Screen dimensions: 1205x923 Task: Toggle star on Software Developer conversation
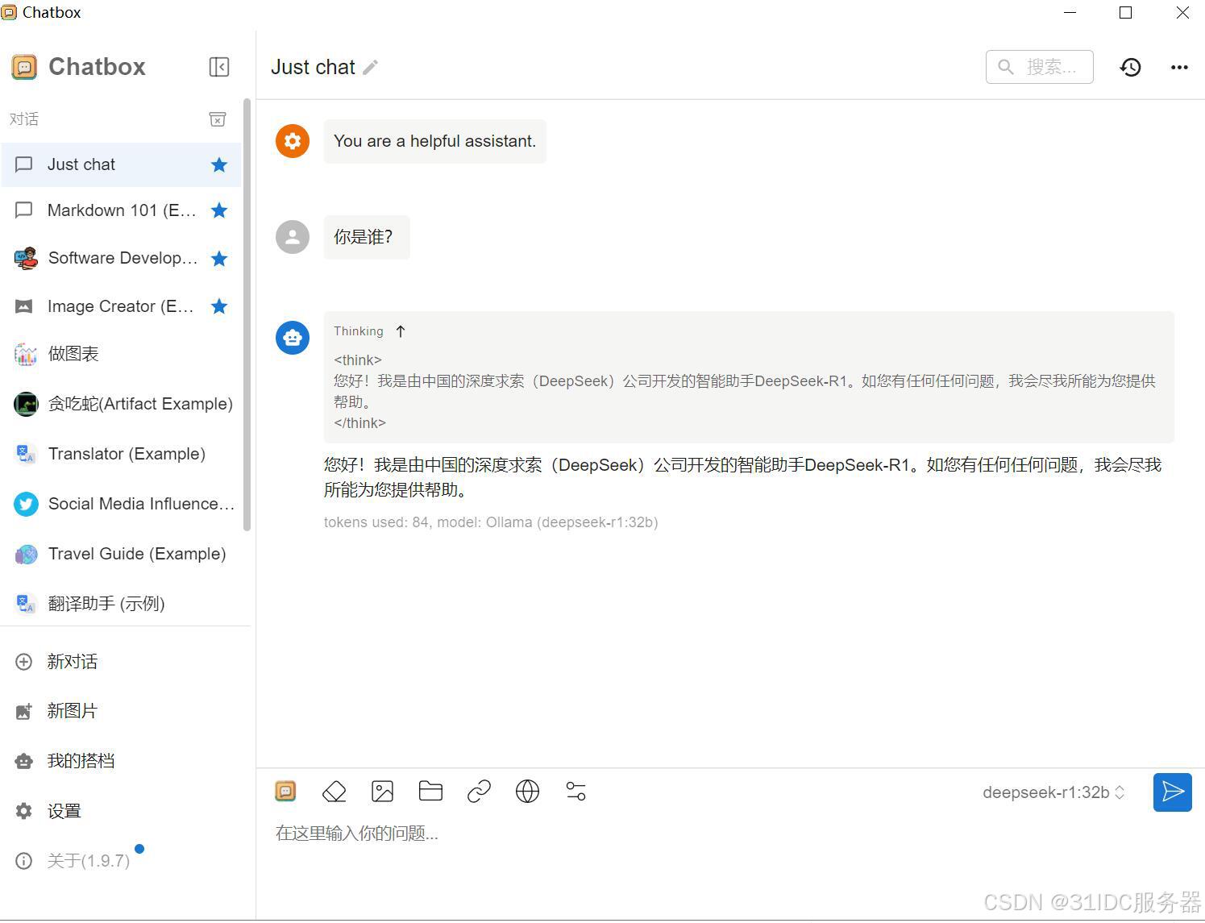pyautogui.click(x=219, y=259)
